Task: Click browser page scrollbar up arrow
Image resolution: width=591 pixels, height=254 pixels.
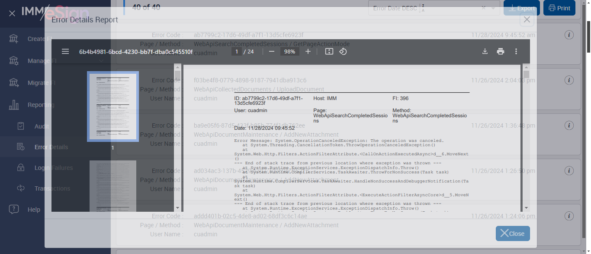Action: 588,3
